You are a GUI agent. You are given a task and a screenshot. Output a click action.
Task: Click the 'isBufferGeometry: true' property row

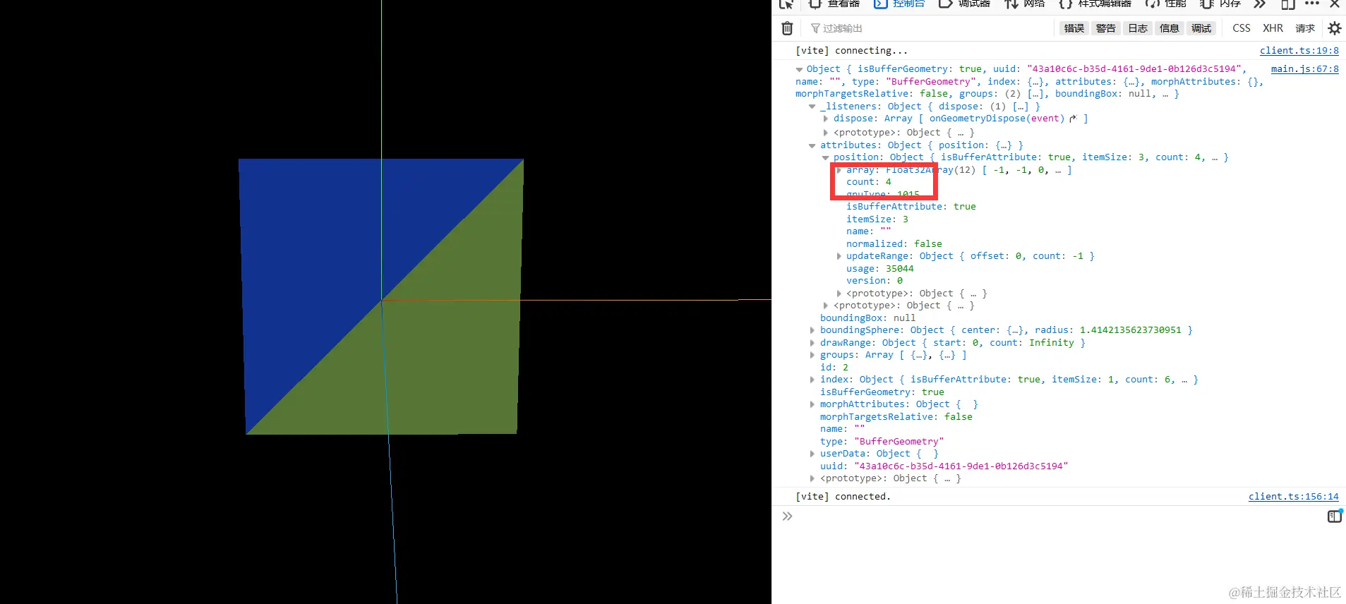[882, 392]
